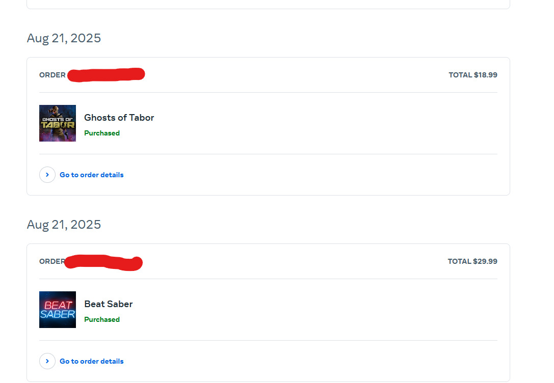Click the divider line below Ghosts of Tabor's Purchased status

tap(268, 154)
